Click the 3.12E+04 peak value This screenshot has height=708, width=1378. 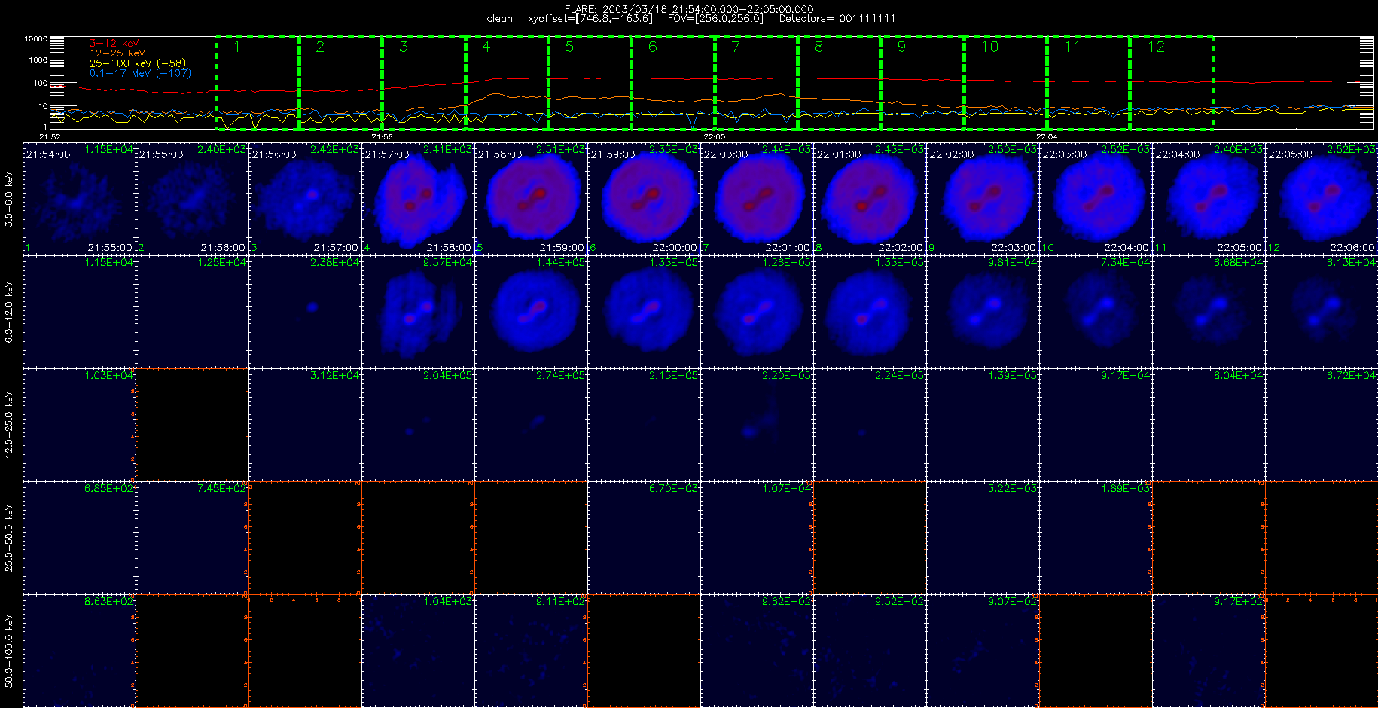coord(335,376)
